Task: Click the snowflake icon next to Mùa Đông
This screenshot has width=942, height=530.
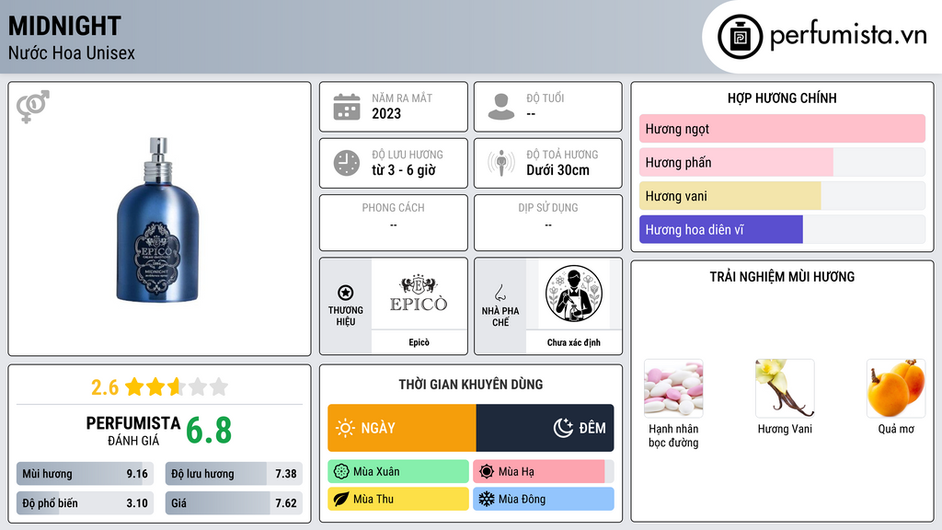Action: tap(487, 499)
